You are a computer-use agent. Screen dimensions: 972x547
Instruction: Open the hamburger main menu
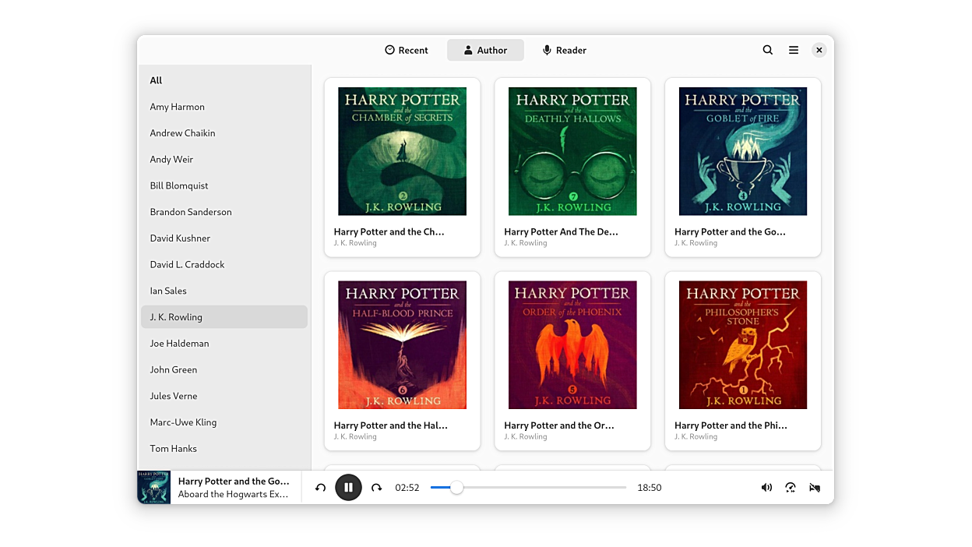coord(794,50)
